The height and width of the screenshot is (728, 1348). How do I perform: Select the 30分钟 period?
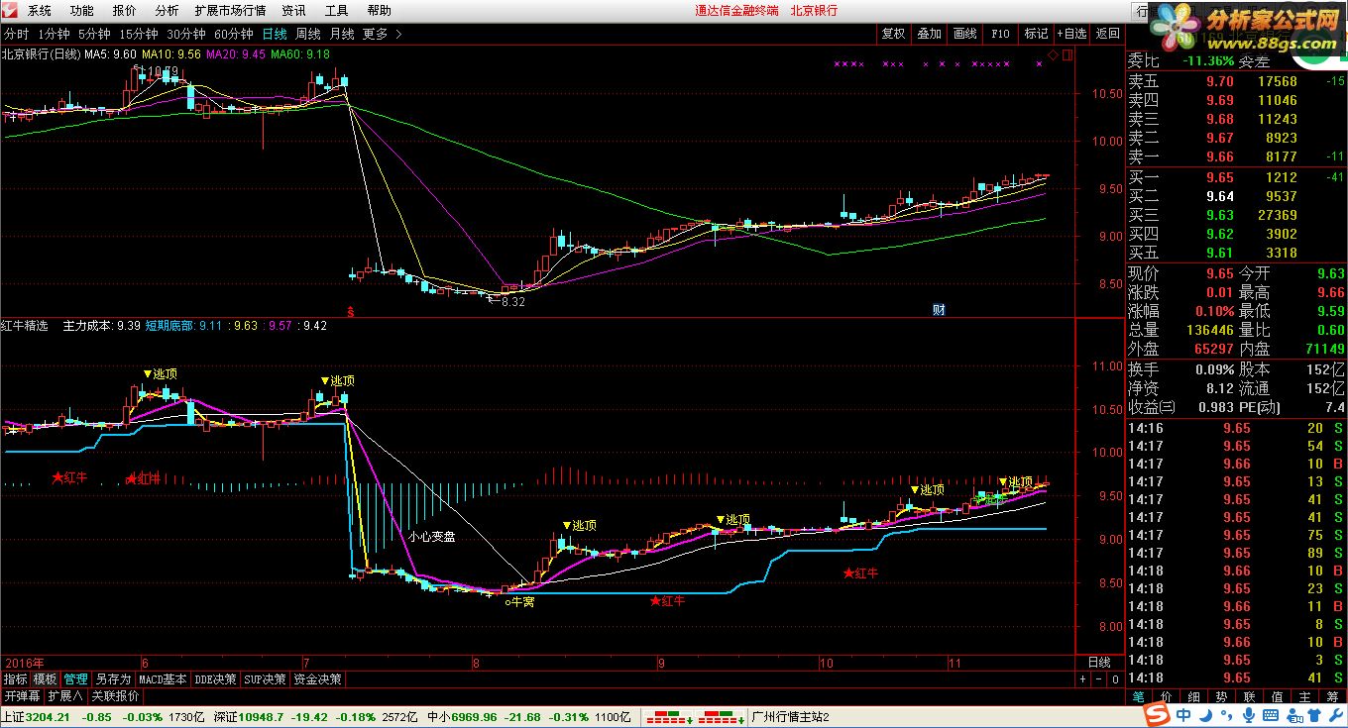click(185, 34)
